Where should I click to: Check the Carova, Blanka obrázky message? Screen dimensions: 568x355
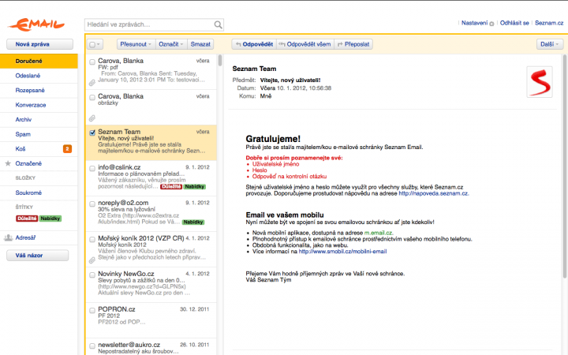pyautogui.click(x=92, y=98)
